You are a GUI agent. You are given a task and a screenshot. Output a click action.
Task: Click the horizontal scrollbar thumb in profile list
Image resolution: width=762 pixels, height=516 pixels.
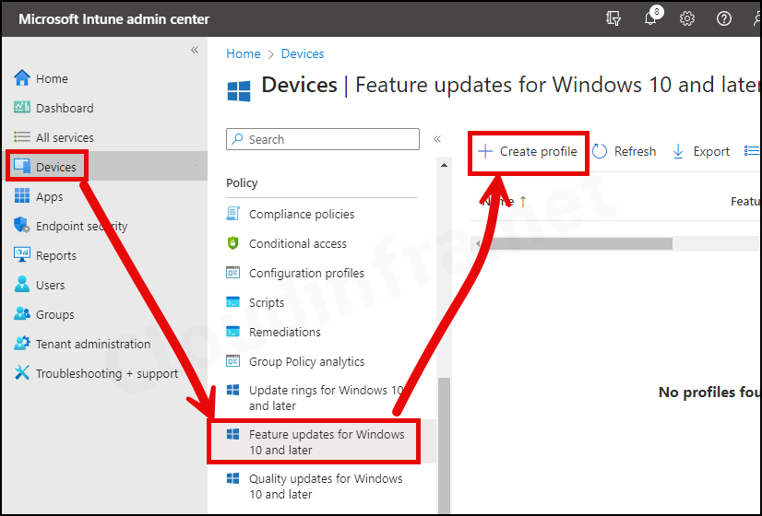pos(577,243)
